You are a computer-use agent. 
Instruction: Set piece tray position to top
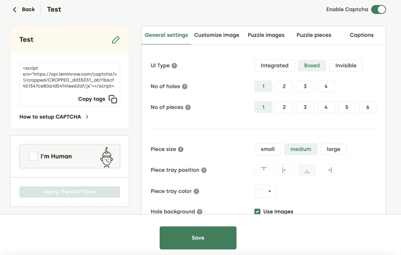(263, 170)
